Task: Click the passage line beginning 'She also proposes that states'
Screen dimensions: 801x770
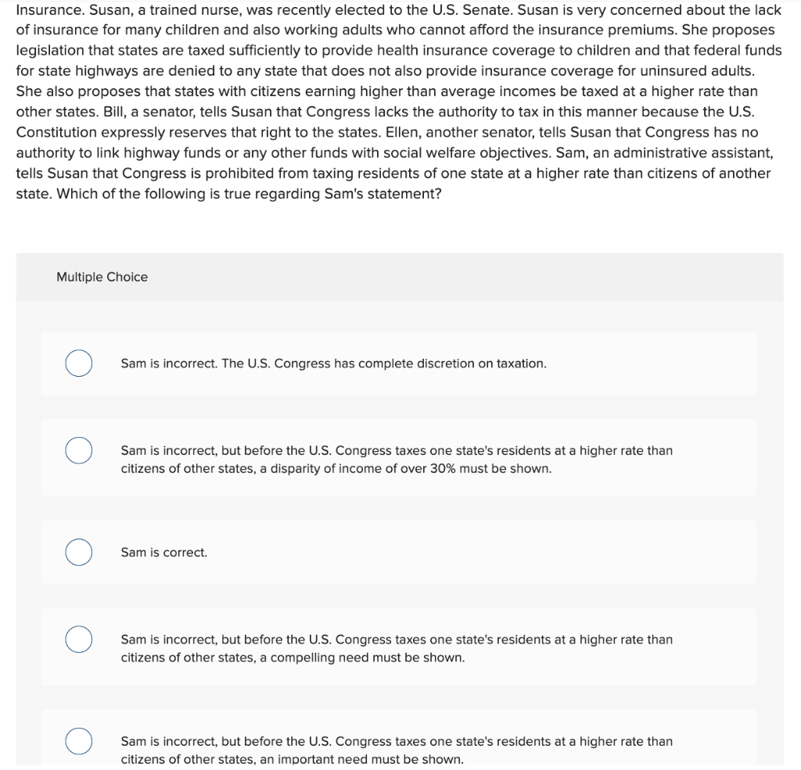Action: coord(386,91)
